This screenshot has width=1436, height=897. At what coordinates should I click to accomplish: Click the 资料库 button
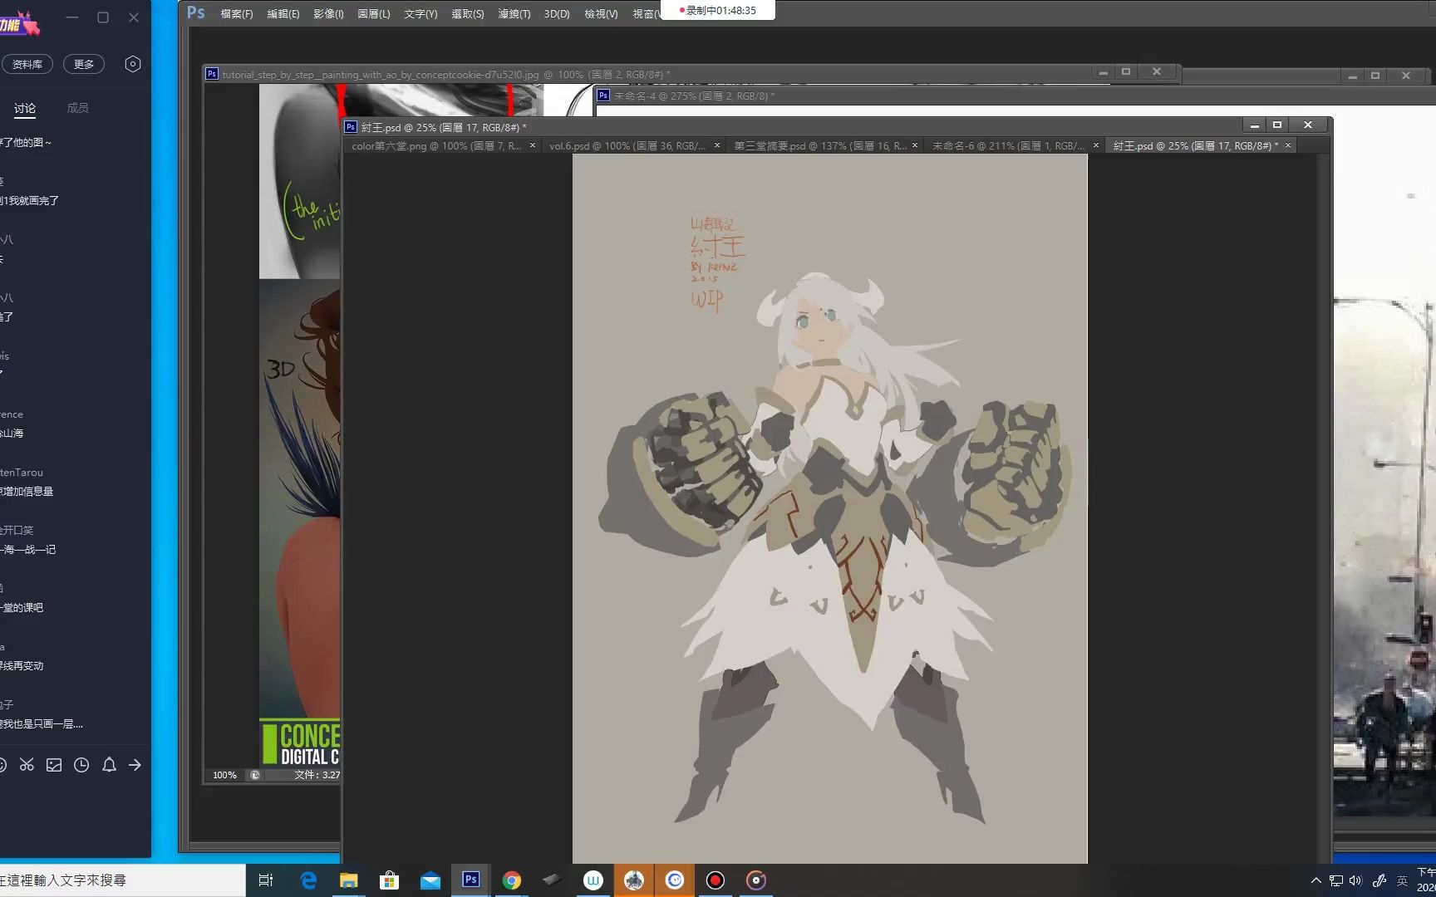click(27, 64)
